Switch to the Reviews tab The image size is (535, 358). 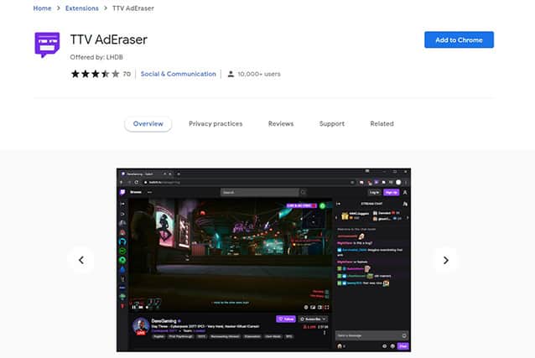281,123
